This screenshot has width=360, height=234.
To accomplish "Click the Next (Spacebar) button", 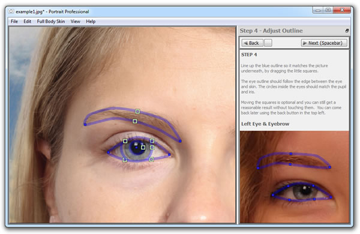I will [x=324, y=43].
